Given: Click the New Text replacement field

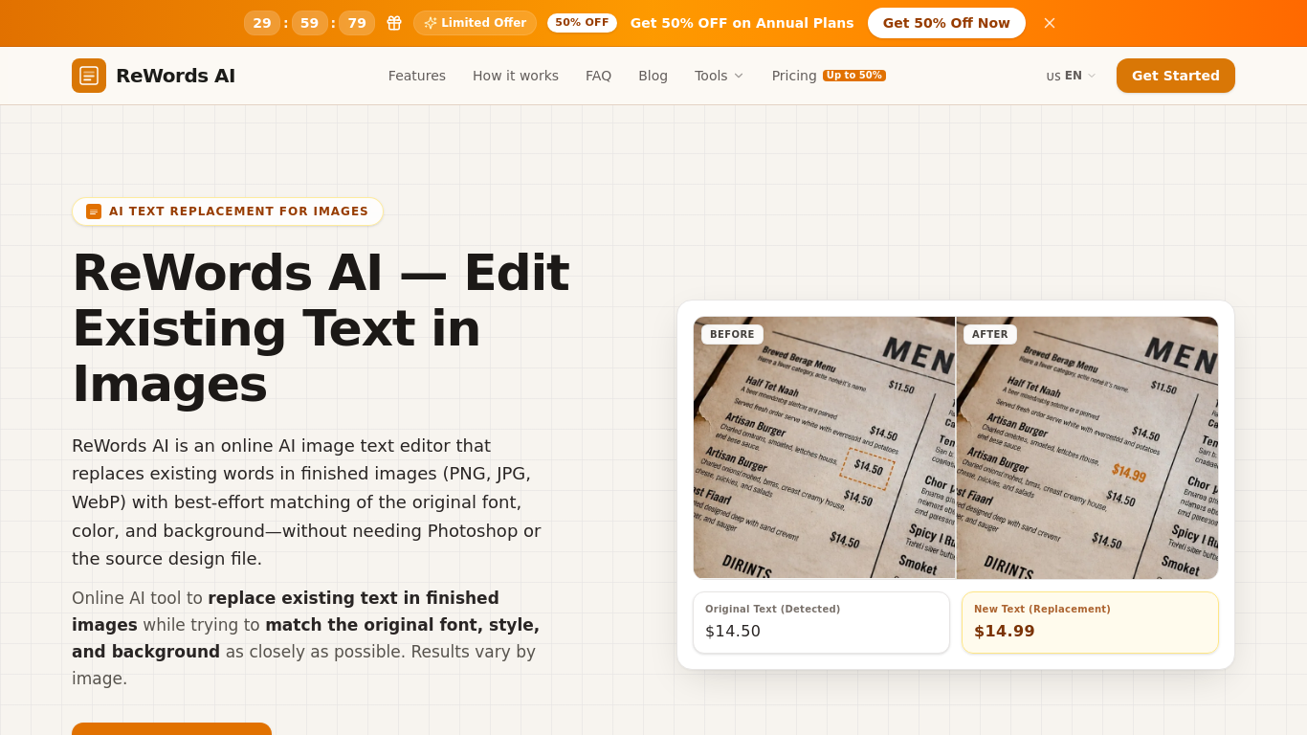Looking at the screenshot, I should pos(1090,622).
